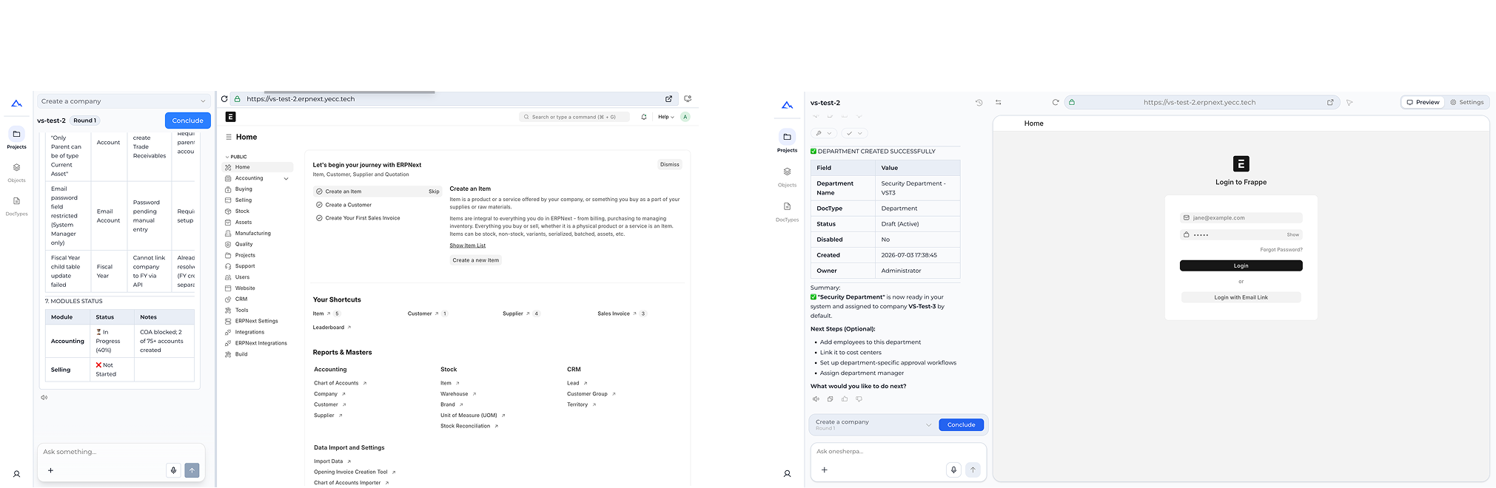Open Chart of Accounts report link
The image size is (1496, 488).
336,383
